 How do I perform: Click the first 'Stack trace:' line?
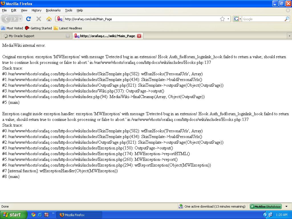tap(13, 68)
